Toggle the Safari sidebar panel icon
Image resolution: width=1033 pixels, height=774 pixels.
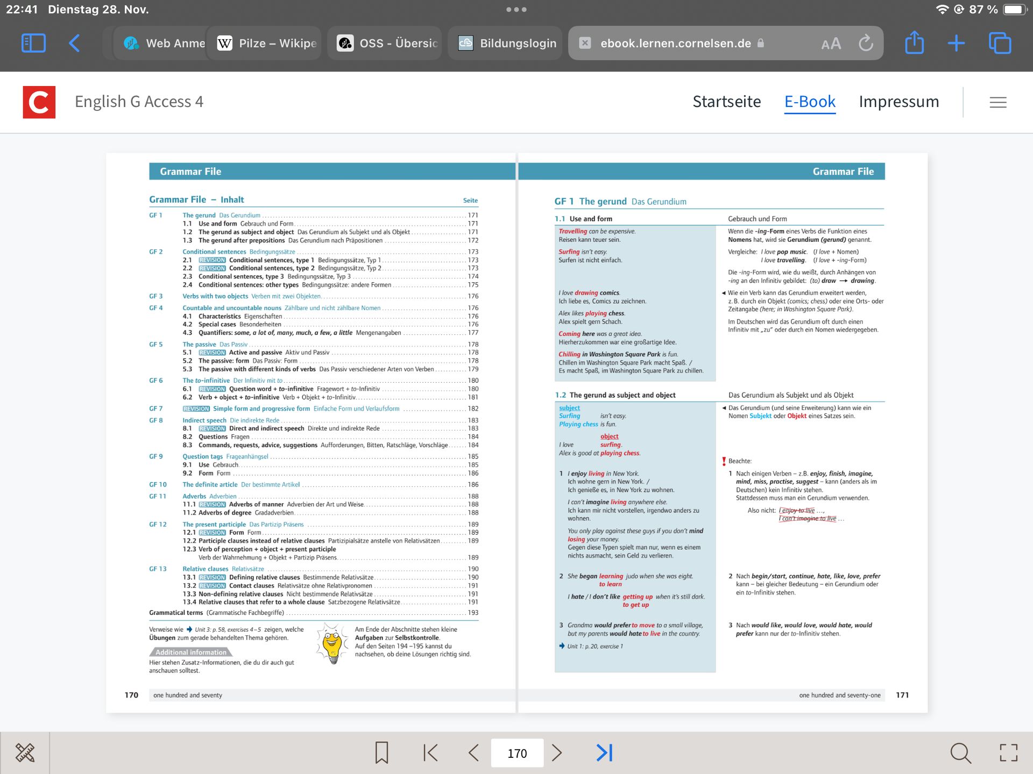(x=33, y=43)
